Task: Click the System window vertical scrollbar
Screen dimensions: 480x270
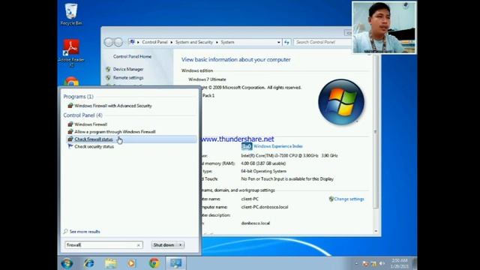Action: point(376,132)
